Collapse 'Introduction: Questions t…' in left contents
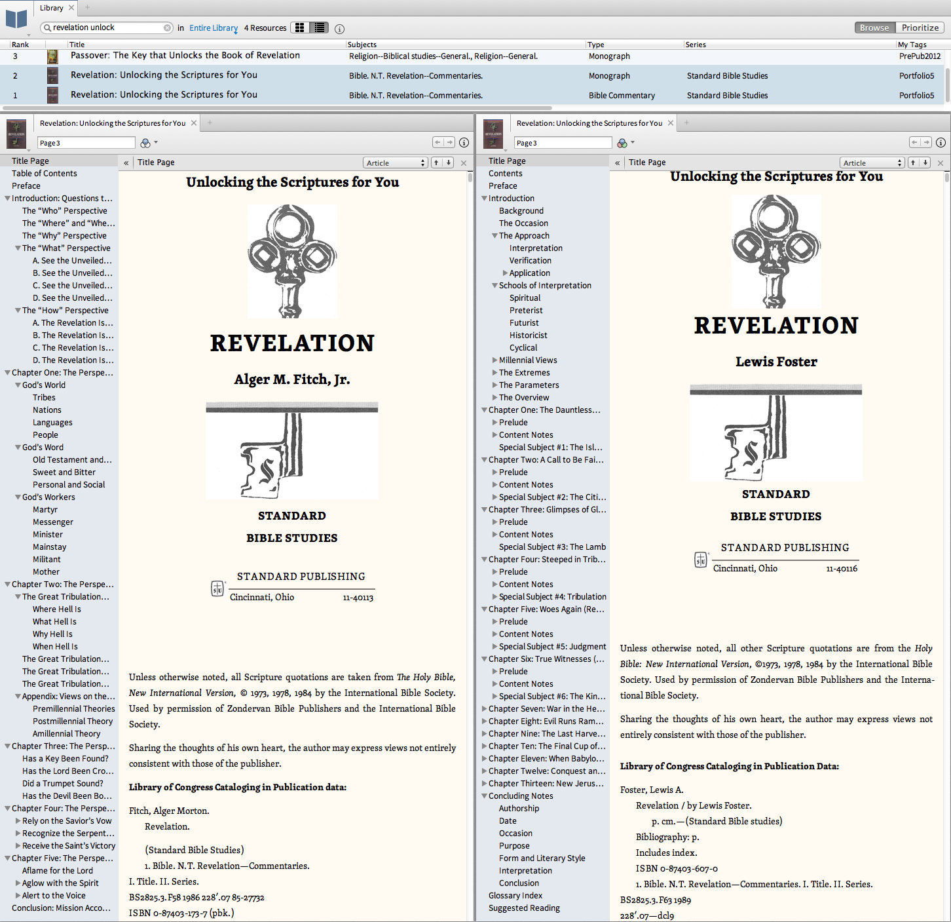The image size is (951, 922). click(7, 199)
